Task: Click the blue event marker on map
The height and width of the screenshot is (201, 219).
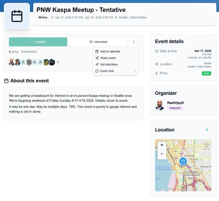Action: click(183, 161)
